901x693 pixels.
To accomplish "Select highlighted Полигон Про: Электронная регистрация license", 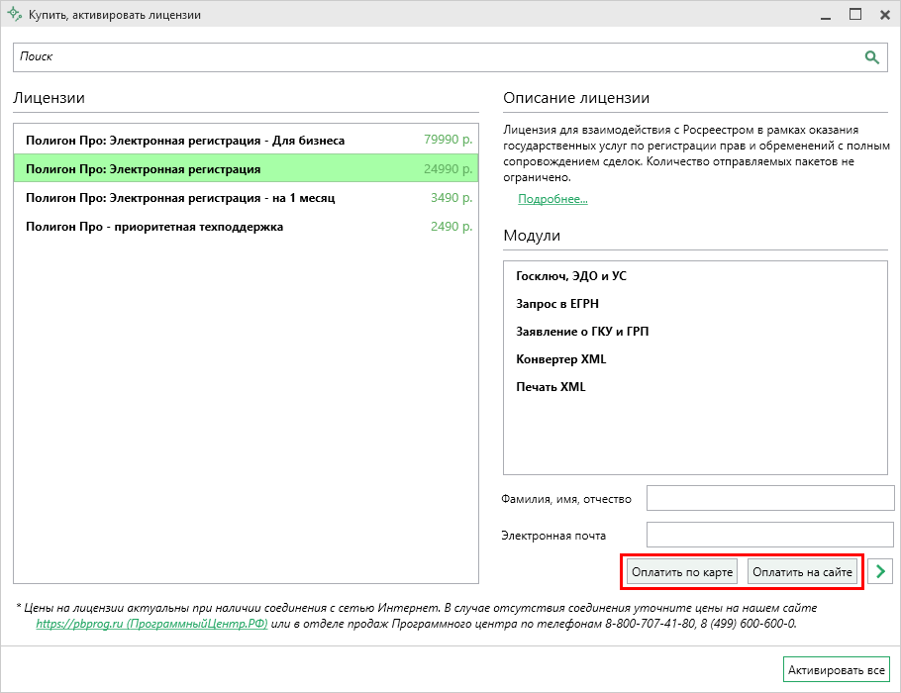I will pos(246,168).
